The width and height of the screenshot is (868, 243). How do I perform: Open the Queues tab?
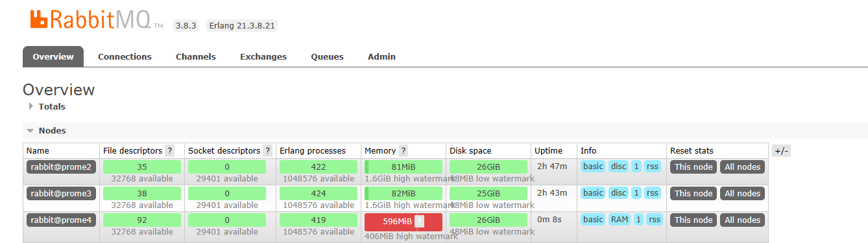[x=327, y=57]
